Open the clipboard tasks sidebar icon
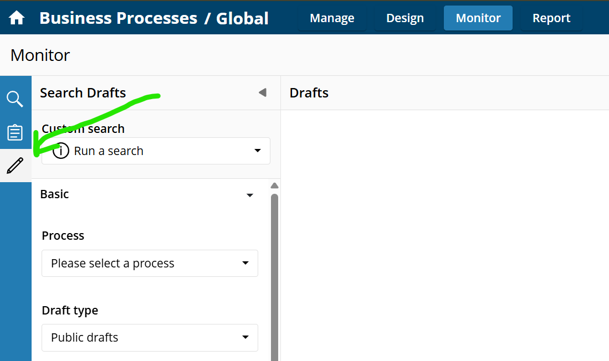The width and height of the screenshot is (609, 361). [x=15, y=132]
